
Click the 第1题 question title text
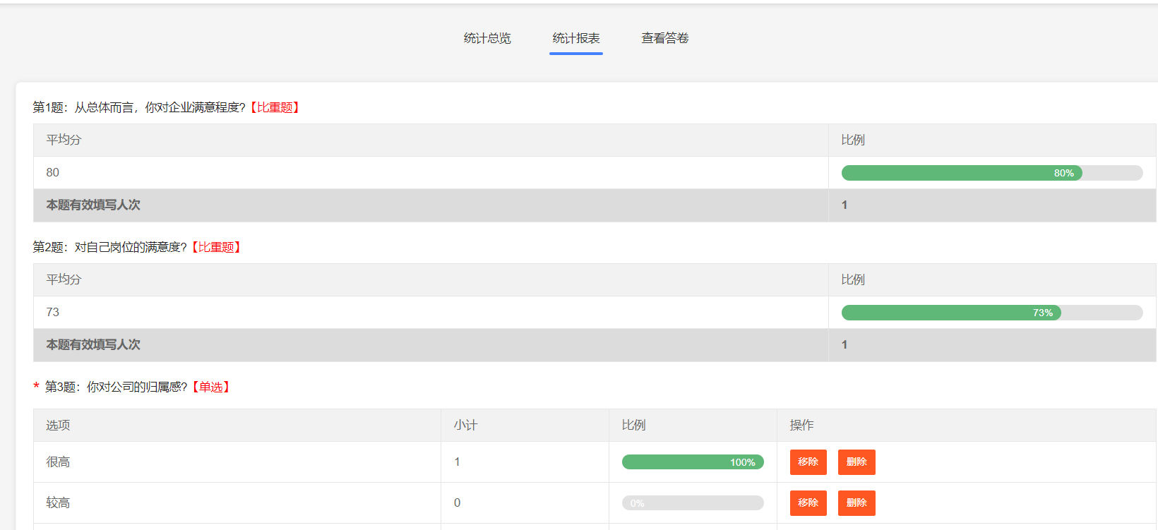138,107
